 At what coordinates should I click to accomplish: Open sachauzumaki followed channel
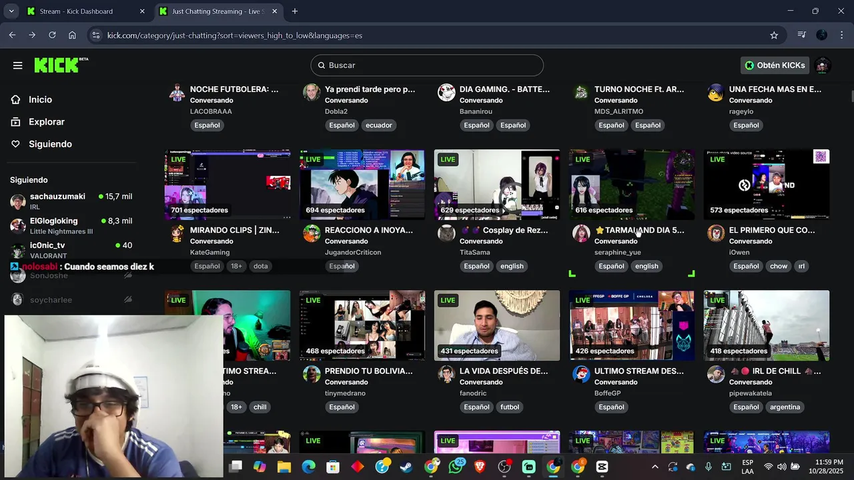point(71,201)
